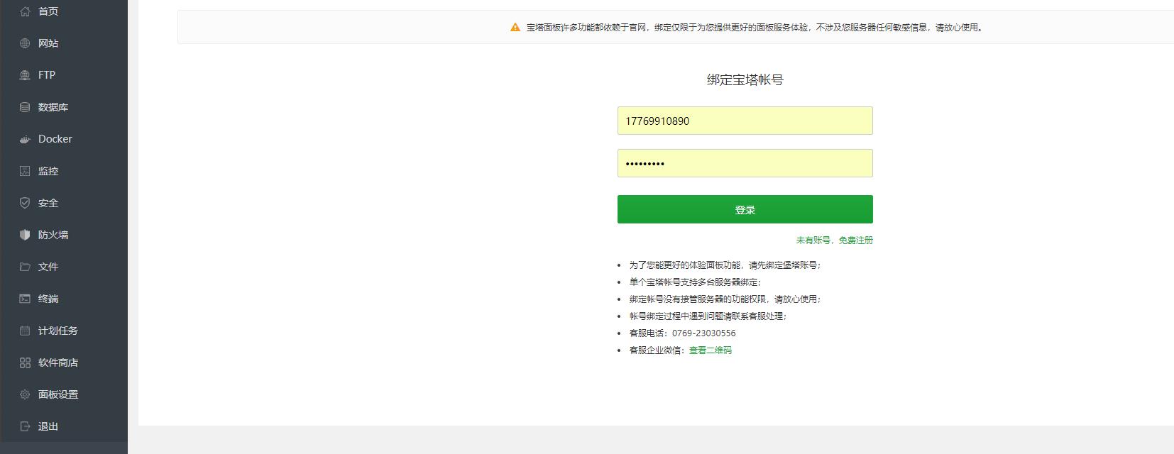
Task: Click the line 为了您能更好的体验面板功能
Action: click(x=725, y=265)
